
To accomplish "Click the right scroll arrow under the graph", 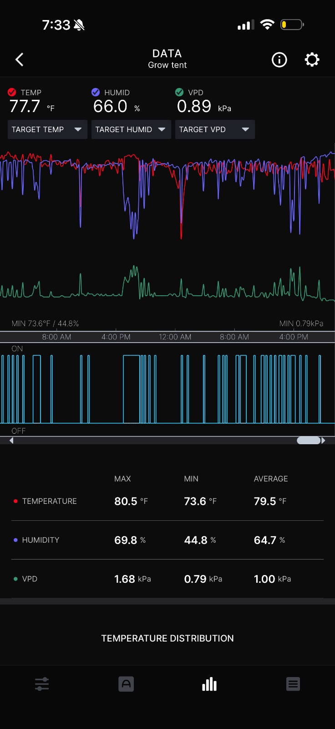I will (x=323, y=441).
